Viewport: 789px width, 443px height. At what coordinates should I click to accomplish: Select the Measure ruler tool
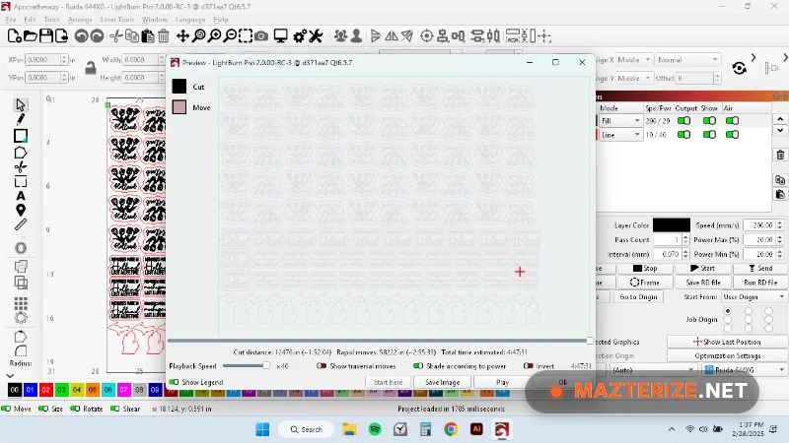click(x=21, y=224)
